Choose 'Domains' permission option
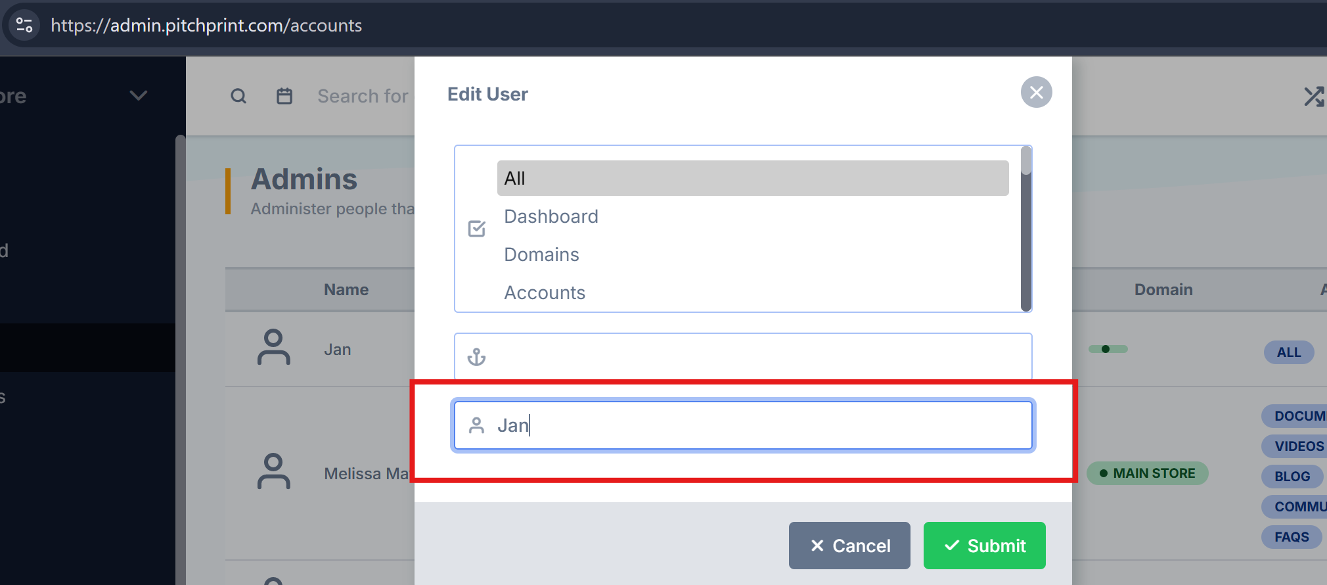This screenshot has height=585, width=1327. pos(541,254)
